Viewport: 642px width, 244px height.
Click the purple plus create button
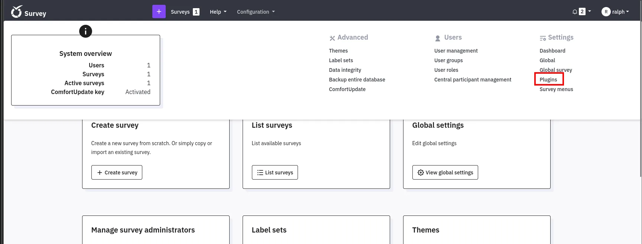point(159,11)
